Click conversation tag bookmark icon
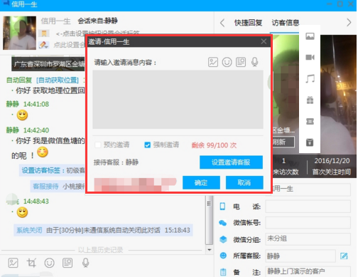 [x=44, y=33]
